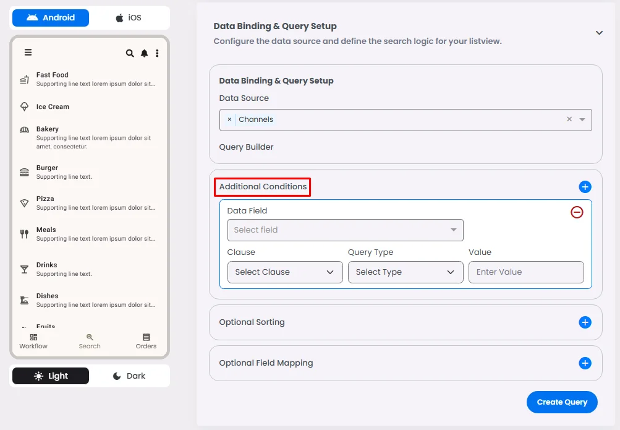Open the hamburger menu in phone preview

coord(28,53)
